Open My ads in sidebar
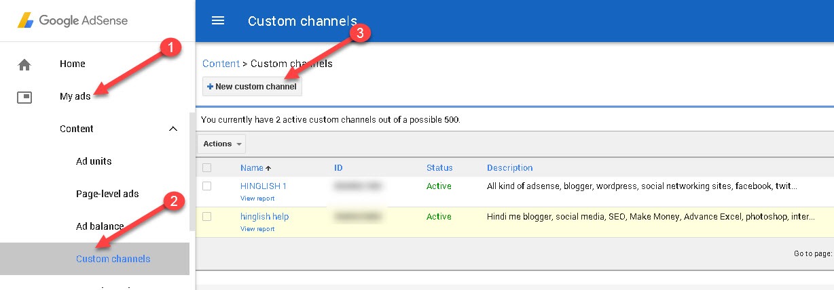Screen dimensions: 834x290 click(x=75, y=97)
